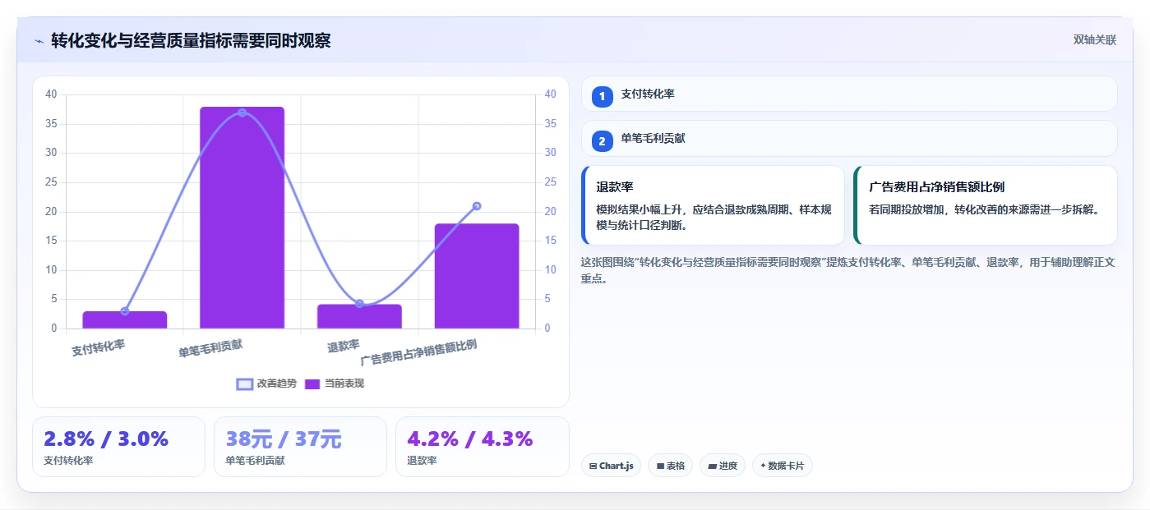This screenshot has height=510, width=1150.
Task: Click the x-axis label 退款率
Action: pyautogui.click(x=344, y=346)
